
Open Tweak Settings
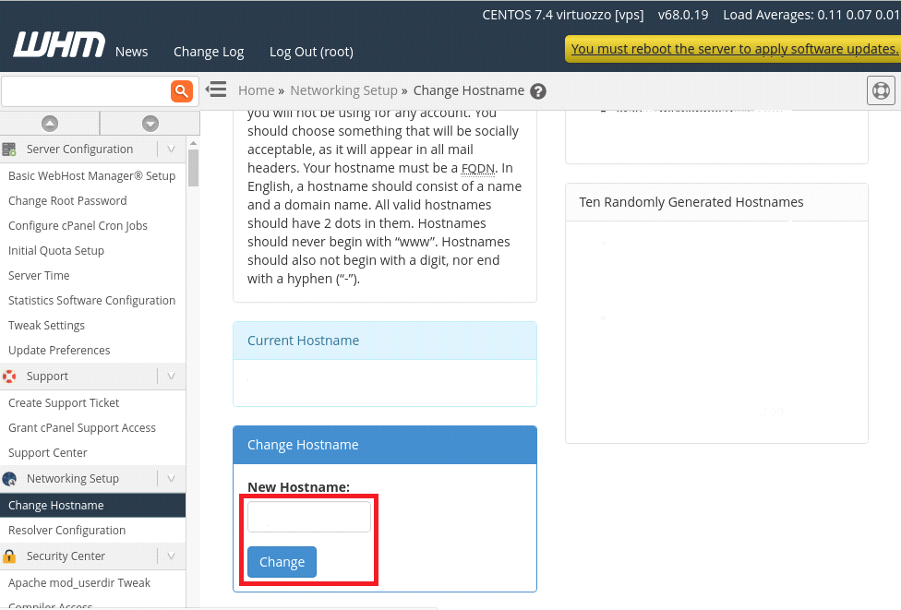(46, 326)
